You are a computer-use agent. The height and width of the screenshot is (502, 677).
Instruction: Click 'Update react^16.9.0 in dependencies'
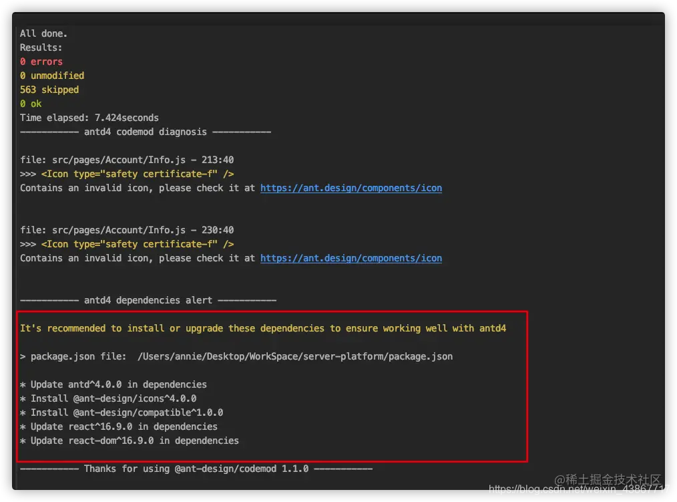(119, 426)
